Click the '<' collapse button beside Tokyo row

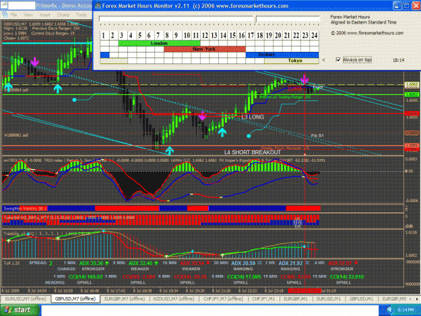coord(324,60)
